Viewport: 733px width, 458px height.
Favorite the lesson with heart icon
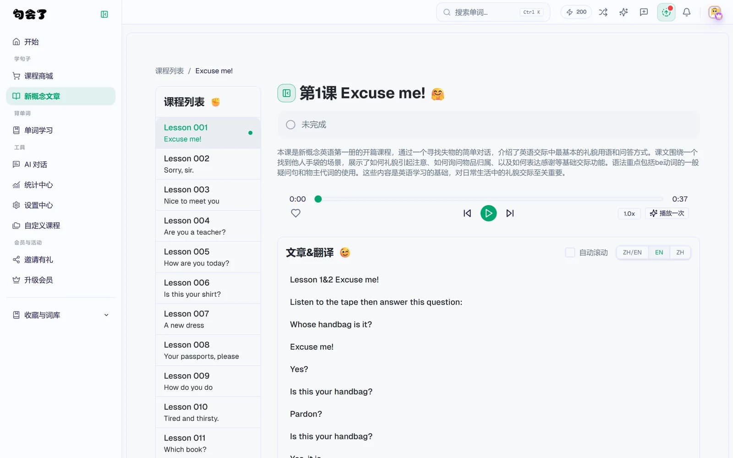tap(295, 213)
